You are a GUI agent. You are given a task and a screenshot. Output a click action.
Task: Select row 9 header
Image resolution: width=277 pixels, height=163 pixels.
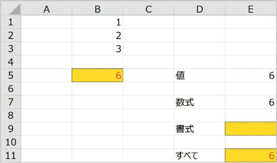coord(11,129)
